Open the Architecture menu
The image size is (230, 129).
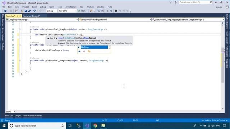[71, 7]
